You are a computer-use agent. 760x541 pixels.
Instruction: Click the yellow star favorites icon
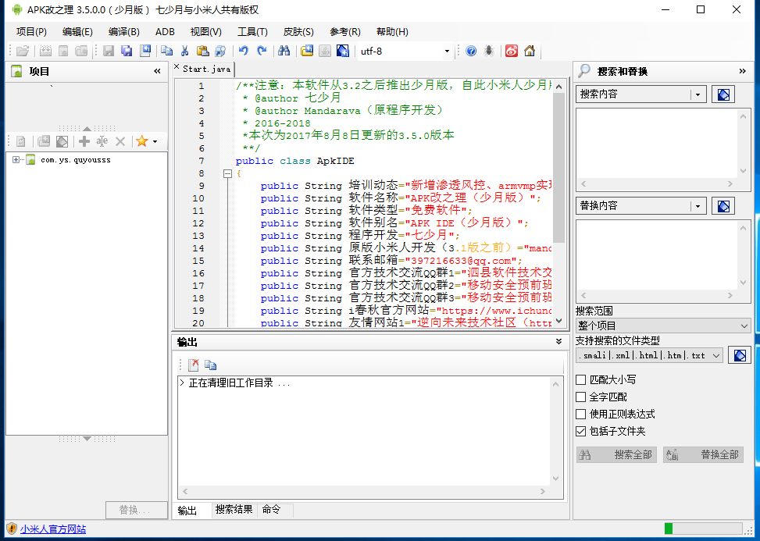[141, 141]
